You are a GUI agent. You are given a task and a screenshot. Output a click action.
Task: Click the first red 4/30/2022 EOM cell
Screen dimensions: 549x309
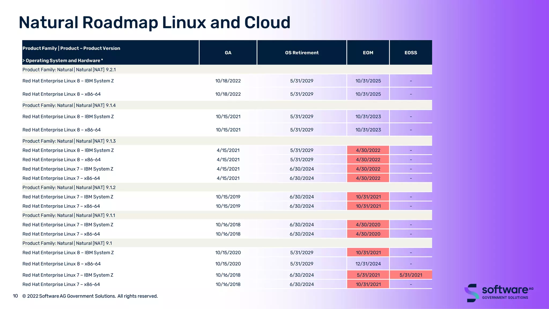[x=368, y=150]
